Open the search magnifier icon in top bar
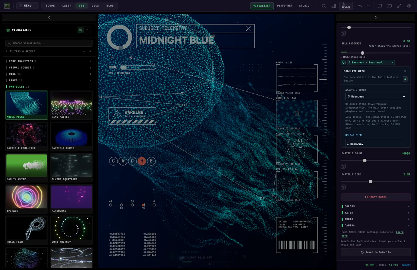417x270 pixels. coord(324,6)
